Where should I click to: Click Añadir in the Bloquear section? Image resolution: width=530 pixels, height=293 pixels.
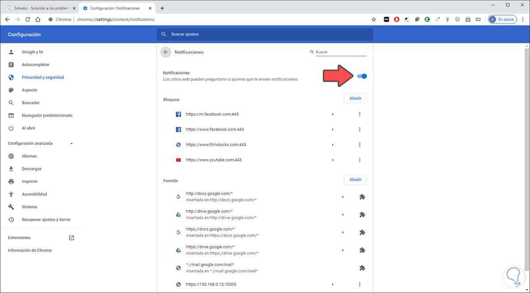pos(355,99)
